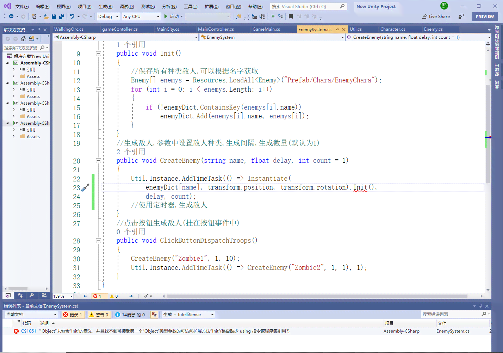Collapse ClickButtonDispatchTroops method at line 28

(99, 241)
